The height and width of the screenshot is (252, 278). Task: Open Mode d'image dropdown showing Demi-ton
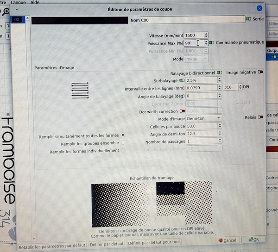click(204, 118)
